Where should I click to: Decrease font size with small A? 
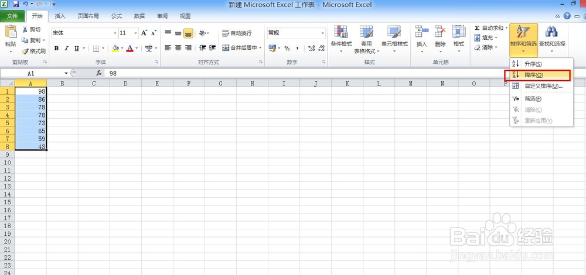click(x=153, y=33)
